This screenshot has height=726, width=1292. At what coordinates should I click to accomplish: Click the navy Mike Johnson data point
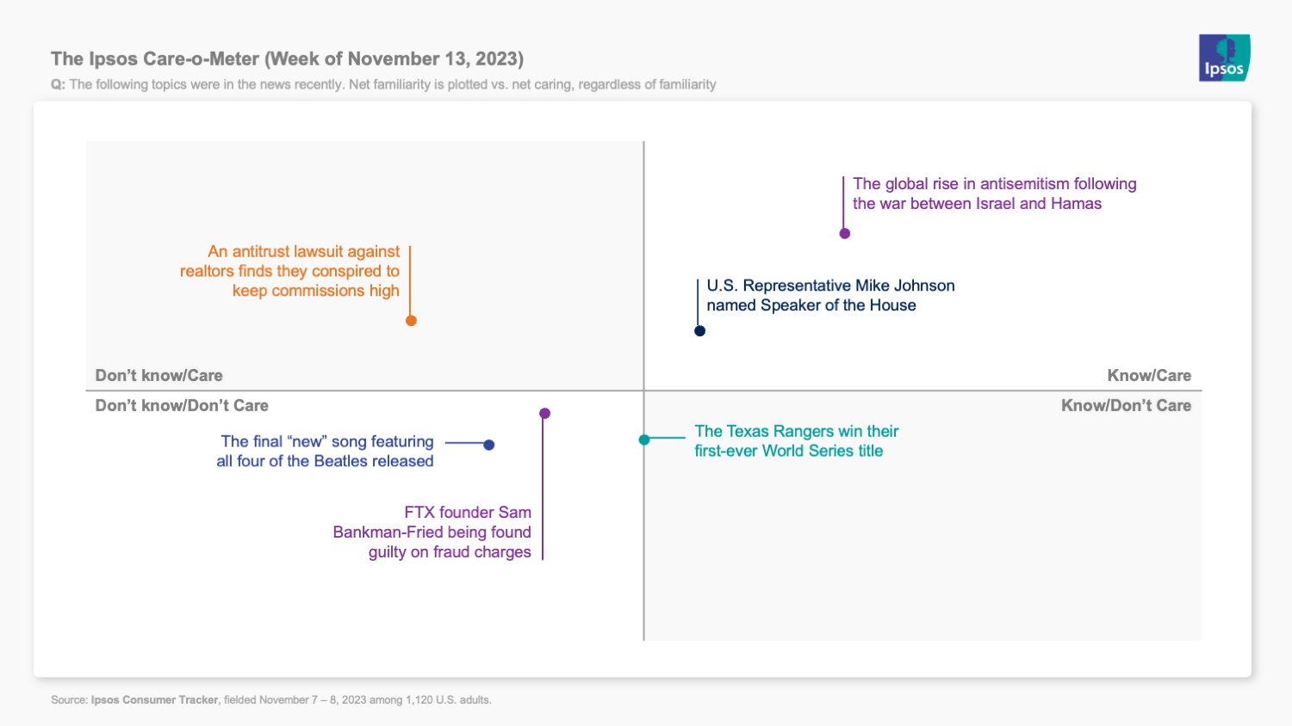700,331
